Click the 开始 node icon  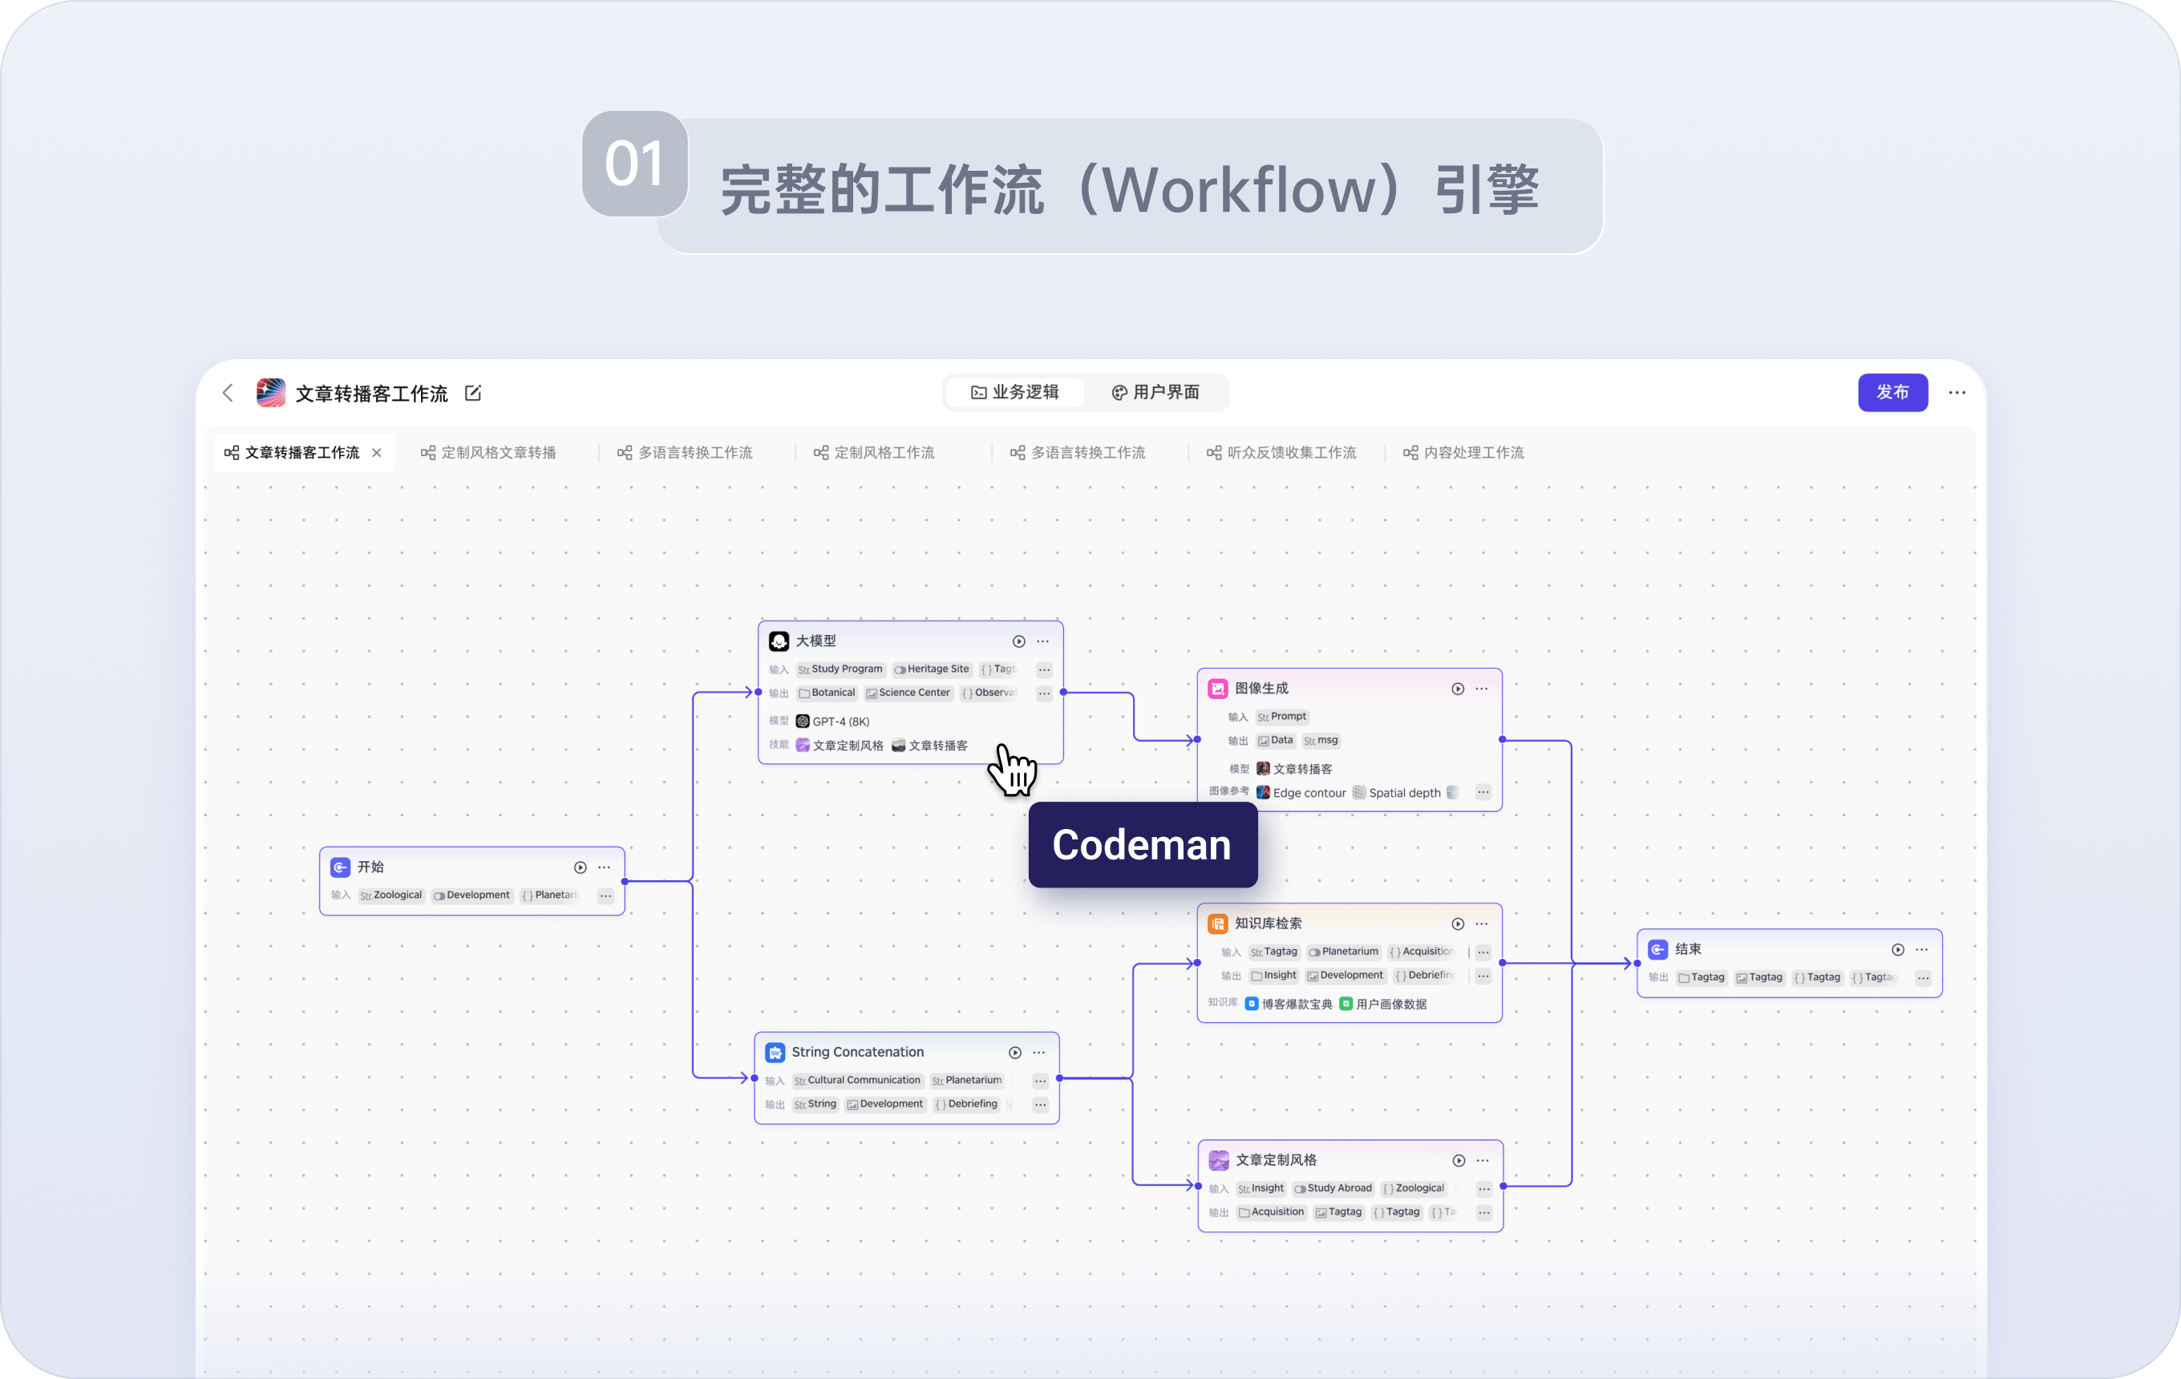[341, 867]
